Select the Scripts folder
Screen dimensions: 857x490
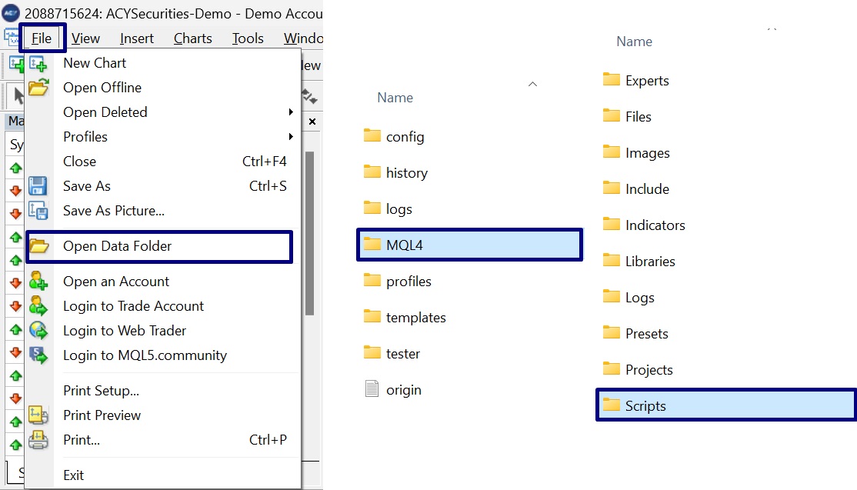(x=645, y=406)
